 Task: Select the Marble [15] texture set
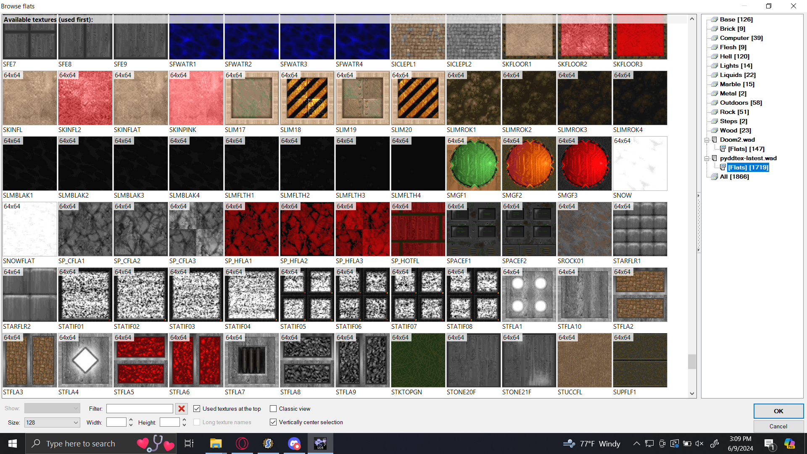pyautogui.click(x=737, y=84)
